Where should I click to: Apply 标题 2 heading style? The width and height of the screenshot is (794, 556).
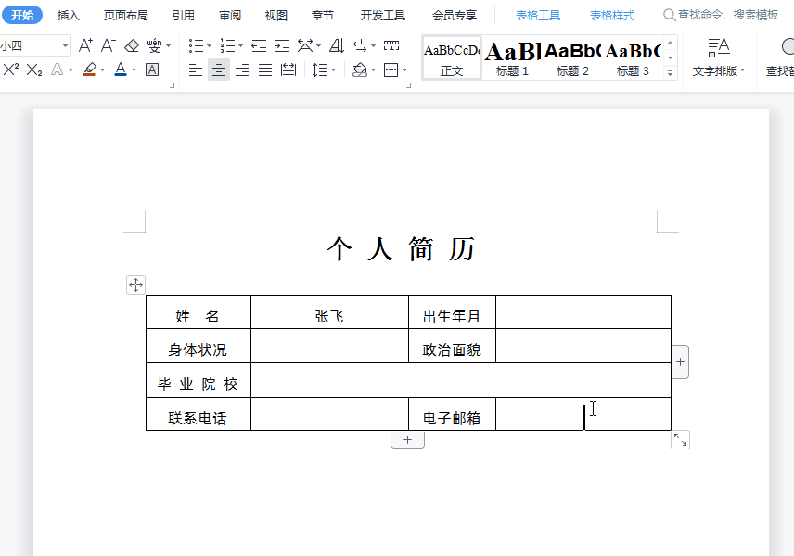572,57
